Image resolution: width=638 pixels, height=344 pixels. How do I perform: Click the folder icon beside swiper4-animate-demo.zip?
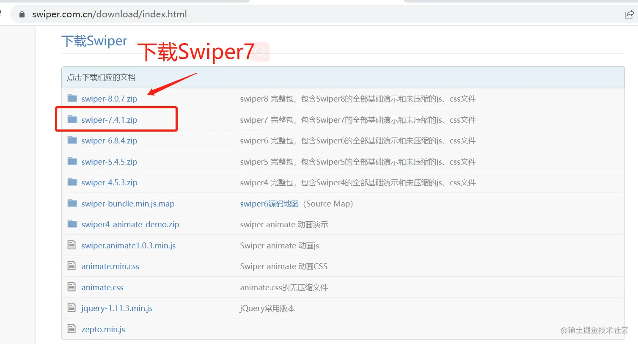[x=72, y=224]
